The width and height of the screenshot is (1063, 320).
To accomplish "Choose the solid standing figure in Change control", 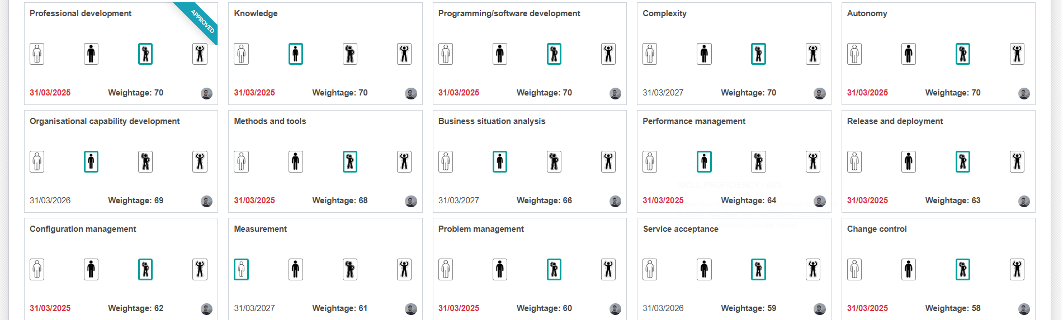I will point(909,270).
